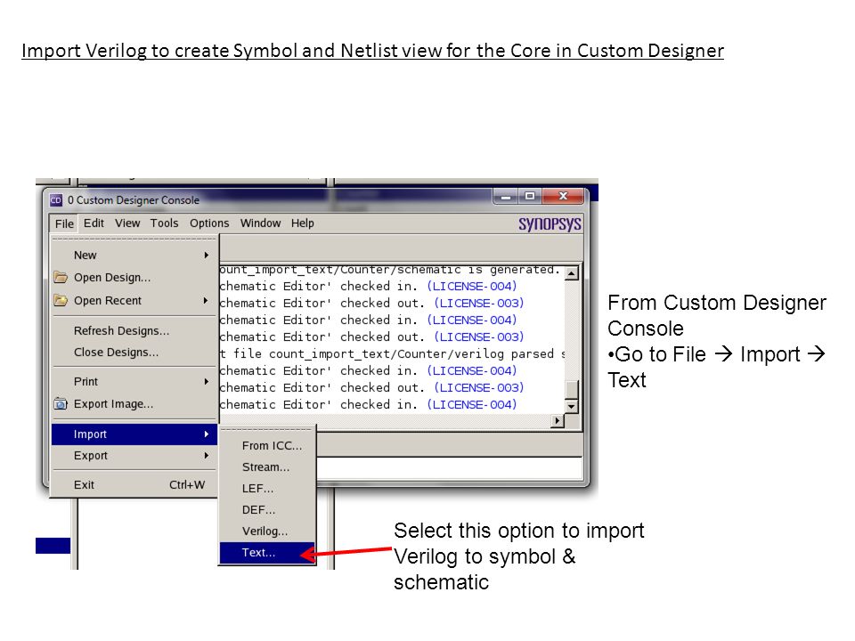855x641 pixels.
Task: Click the console command input field
Action: 449,468
